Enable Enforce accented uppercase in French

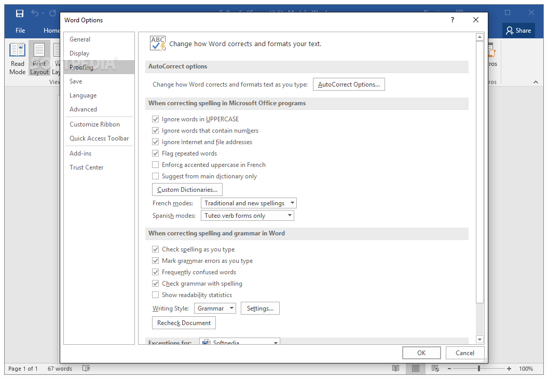(x=156, y=165)
